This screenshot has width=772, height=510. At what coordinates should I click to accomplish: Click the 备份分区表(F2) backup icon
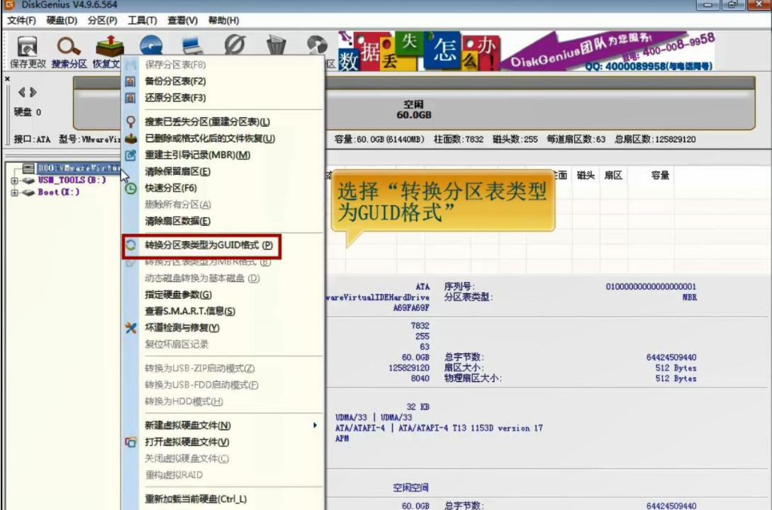(130, 81)
